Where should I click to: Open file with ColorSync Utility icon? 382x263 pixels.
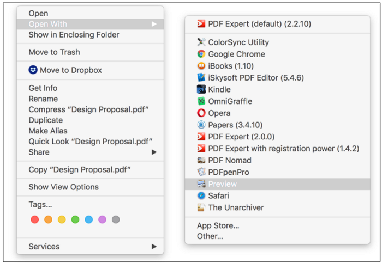coord(201,42)
